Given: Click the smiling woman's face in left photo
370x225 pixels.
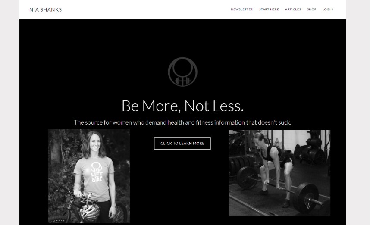Looking at the screenshot, I should point(95,143).
